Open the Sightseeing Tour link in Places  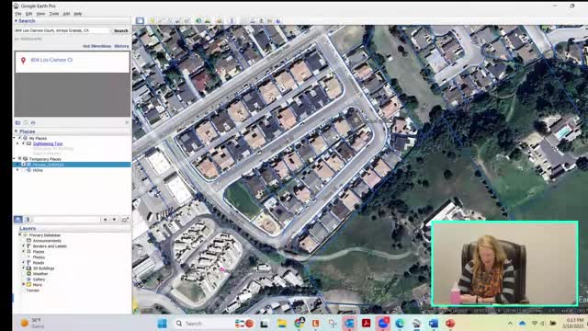(48, 143)
